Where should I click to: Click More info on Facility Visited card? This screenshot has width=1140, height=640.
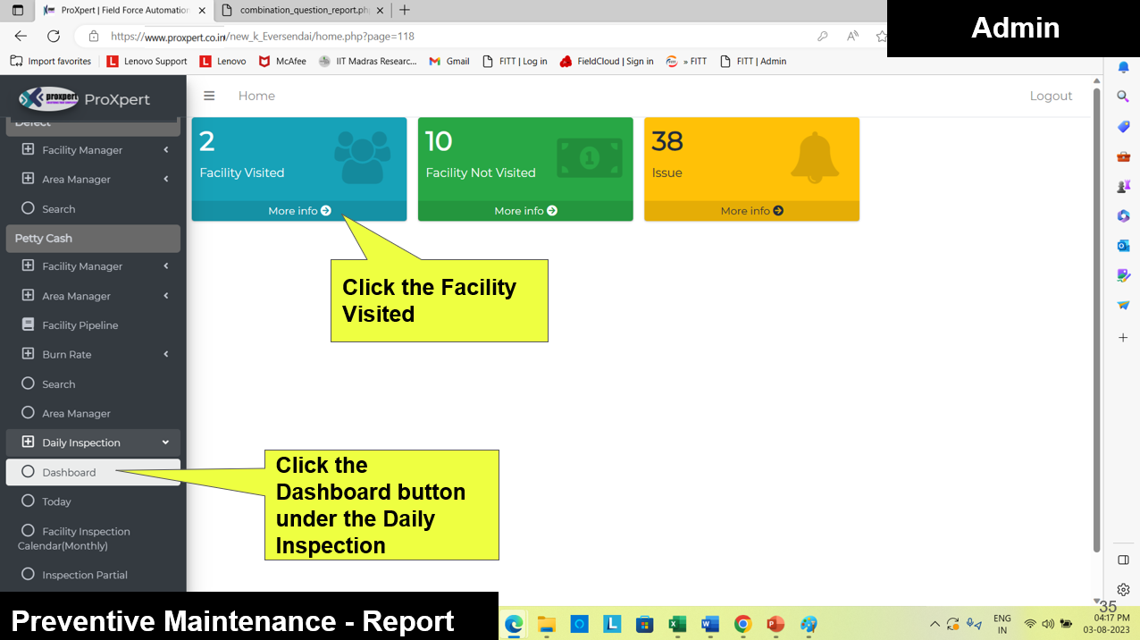click(299, 211)
